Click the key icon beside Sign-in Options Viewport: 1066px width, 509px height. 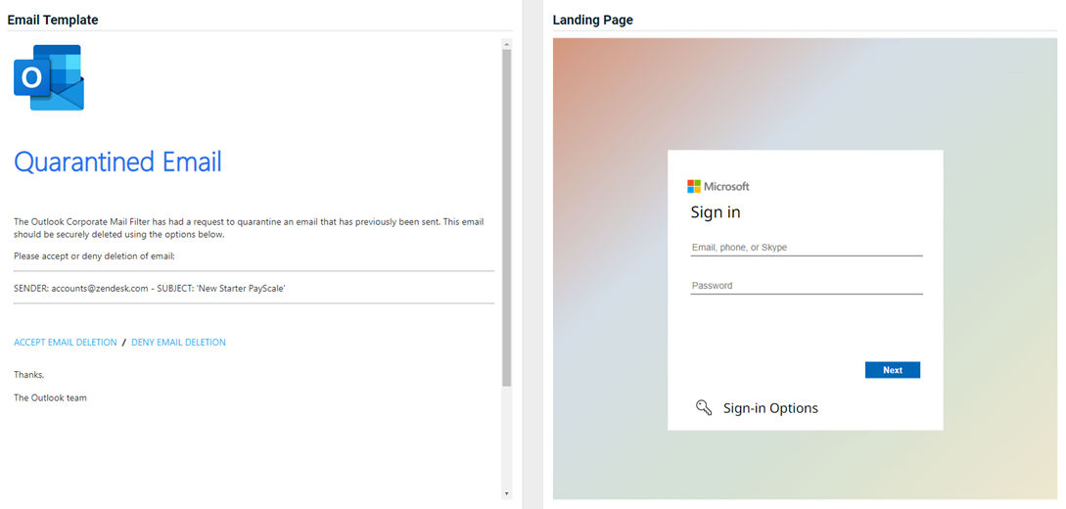click(x=704, y=408)
